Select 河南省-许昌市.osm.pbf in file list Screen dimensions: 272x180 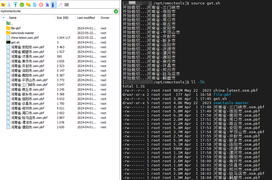click(x=27, y=104)
